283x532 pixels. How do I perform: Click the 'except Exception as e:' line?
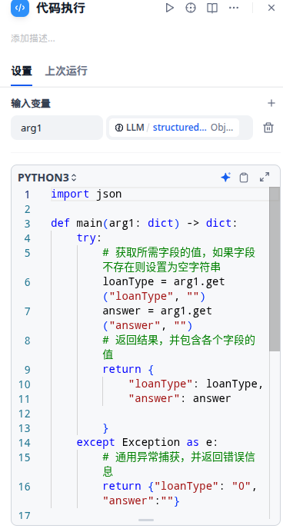pos(147,442)
